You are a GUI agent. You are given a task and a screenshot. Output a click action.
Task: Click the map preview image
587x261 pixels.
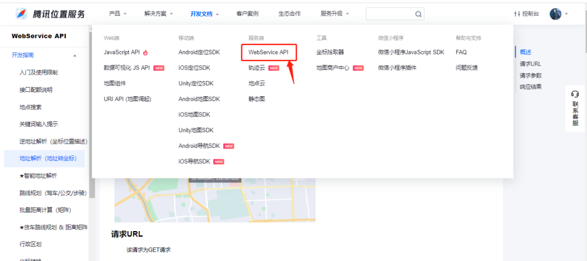coord(215,200)
